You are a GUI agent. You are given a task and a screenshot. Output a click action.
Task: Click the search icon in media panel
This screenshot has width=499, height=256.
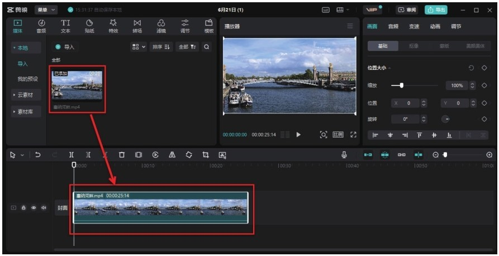(x=207, y=47)
